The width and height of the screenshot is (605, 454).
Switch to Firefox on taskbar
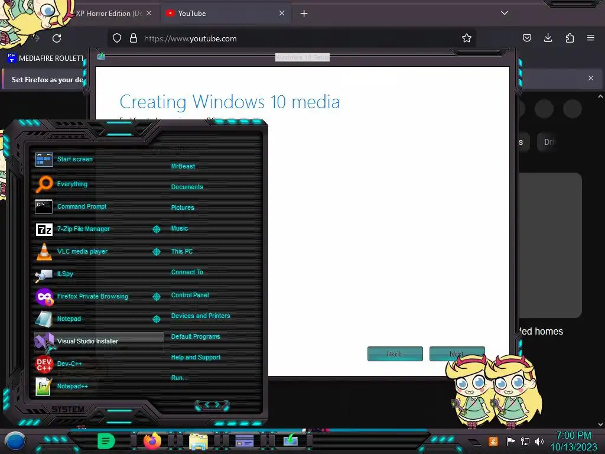click(152, 441)
